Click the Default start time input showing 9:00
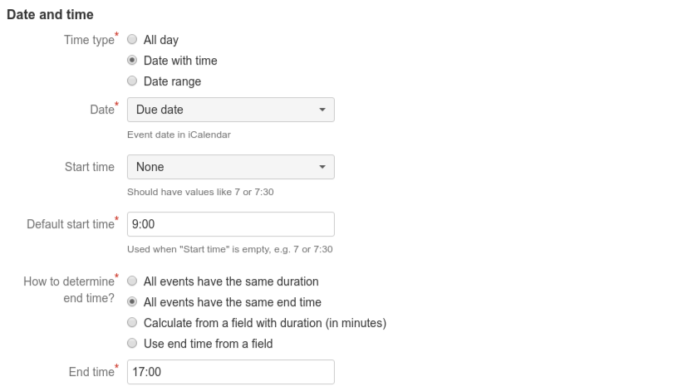Viewport: 688px width, 391px height. tap(230, 224)
